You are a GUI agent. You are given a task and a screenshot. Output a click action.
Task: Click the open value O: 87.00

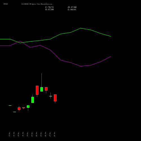[49, 10]
